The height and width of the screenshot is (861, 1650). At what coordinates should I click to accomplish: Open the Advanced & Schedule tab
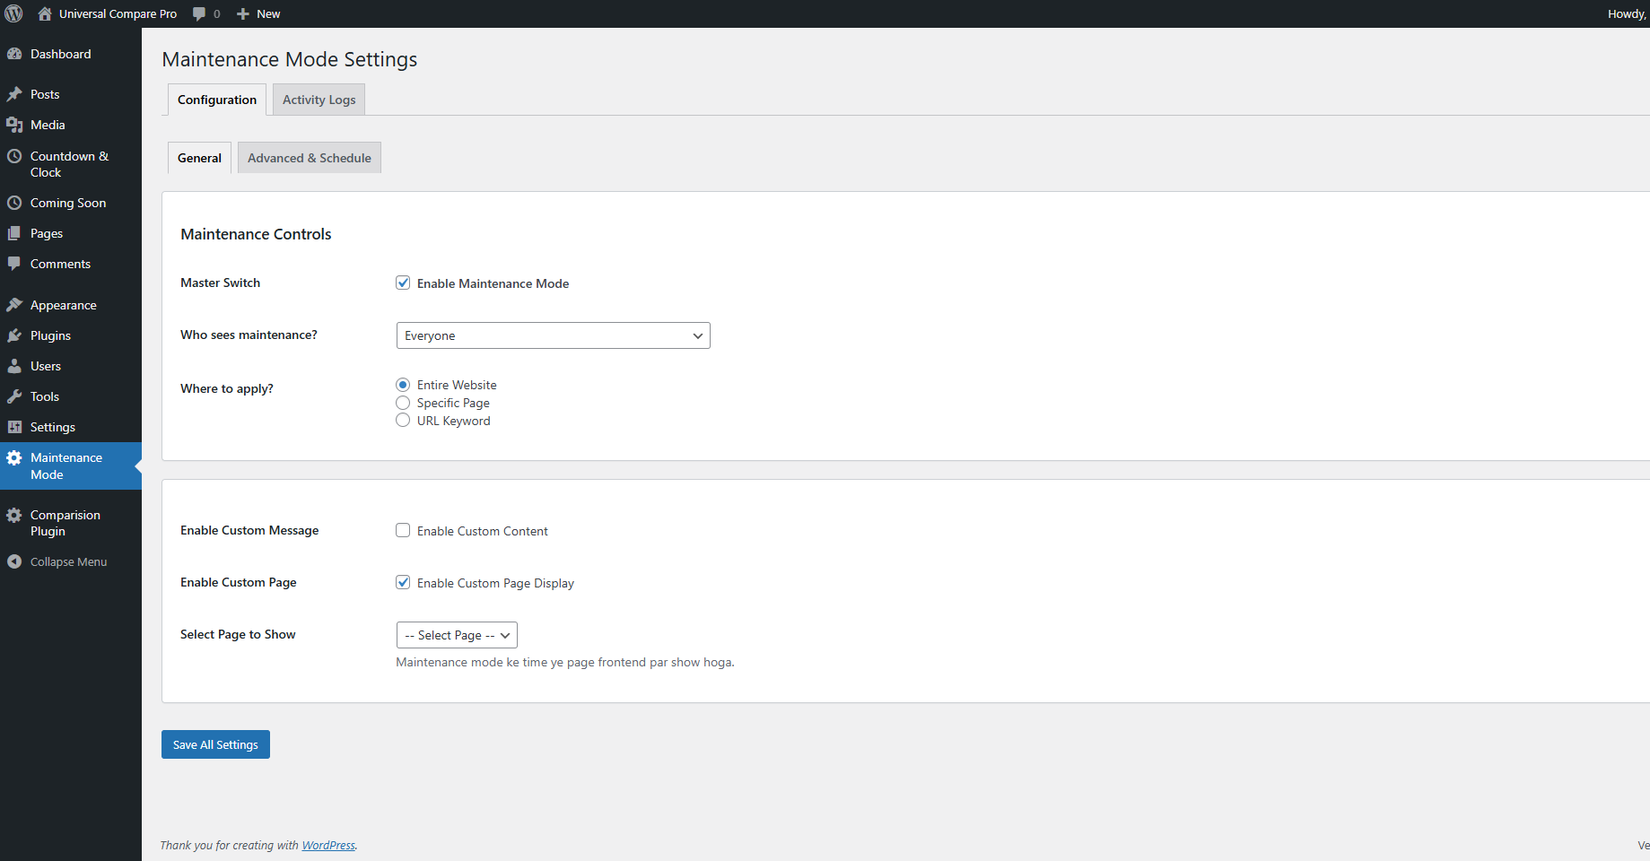(x=309, y=157)
